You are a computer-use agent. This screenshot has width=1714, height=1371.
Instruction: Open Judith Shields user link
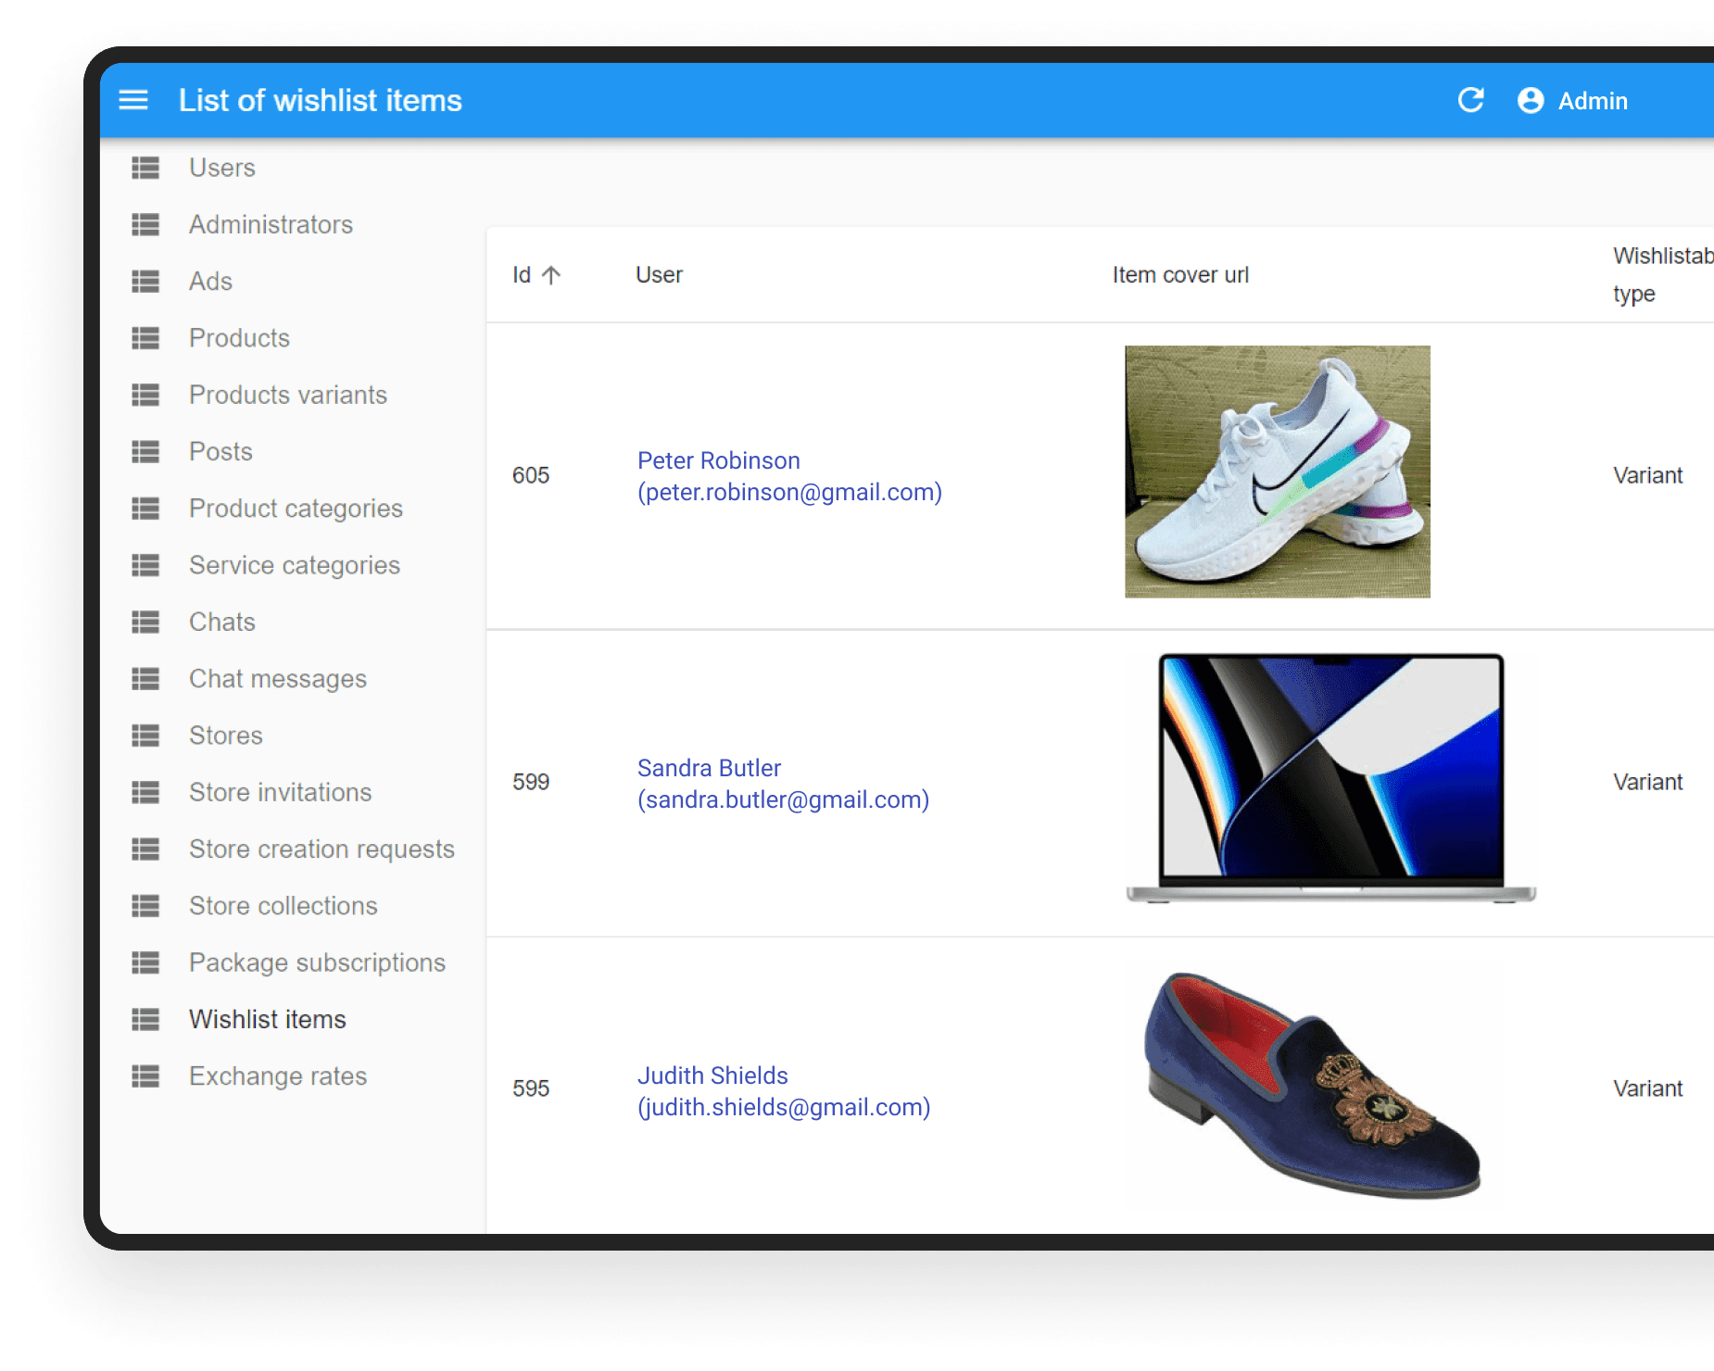(x=784, y=1091)
